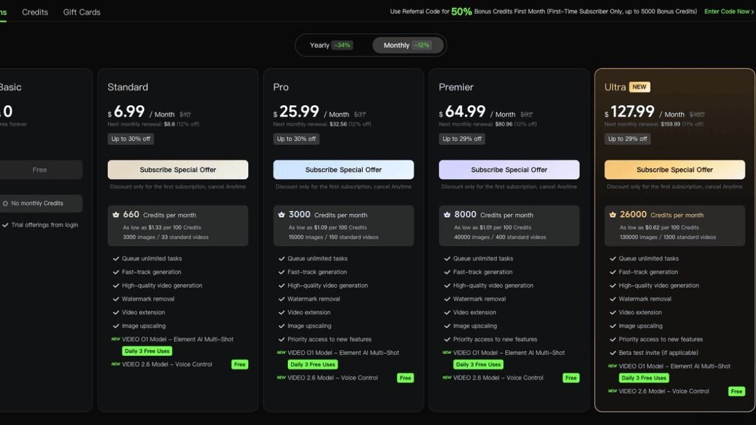
Task: Click NEW tag before Standard VIDEO O1 Model
Action: (x=115, y=339)
